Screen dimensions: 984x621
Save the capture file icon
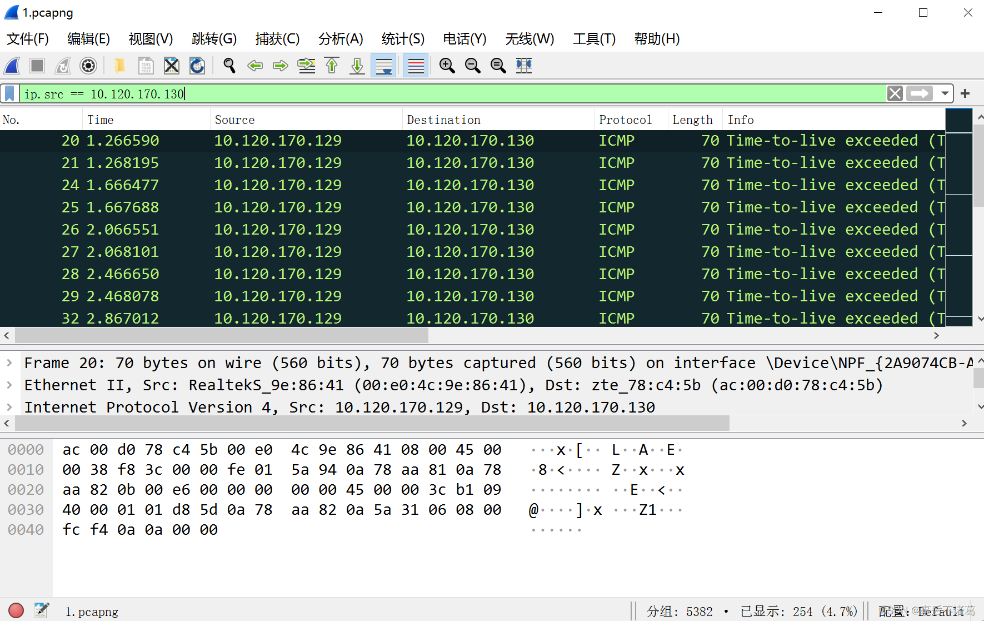point(146,66)
